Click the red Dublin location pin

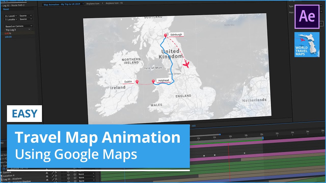tap(137, 82)
